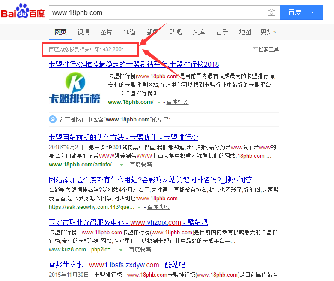Open 百度快照 for www.18phb.com/ result
The width and height of the screenshot is (334, 281).
tap(177, 102)
